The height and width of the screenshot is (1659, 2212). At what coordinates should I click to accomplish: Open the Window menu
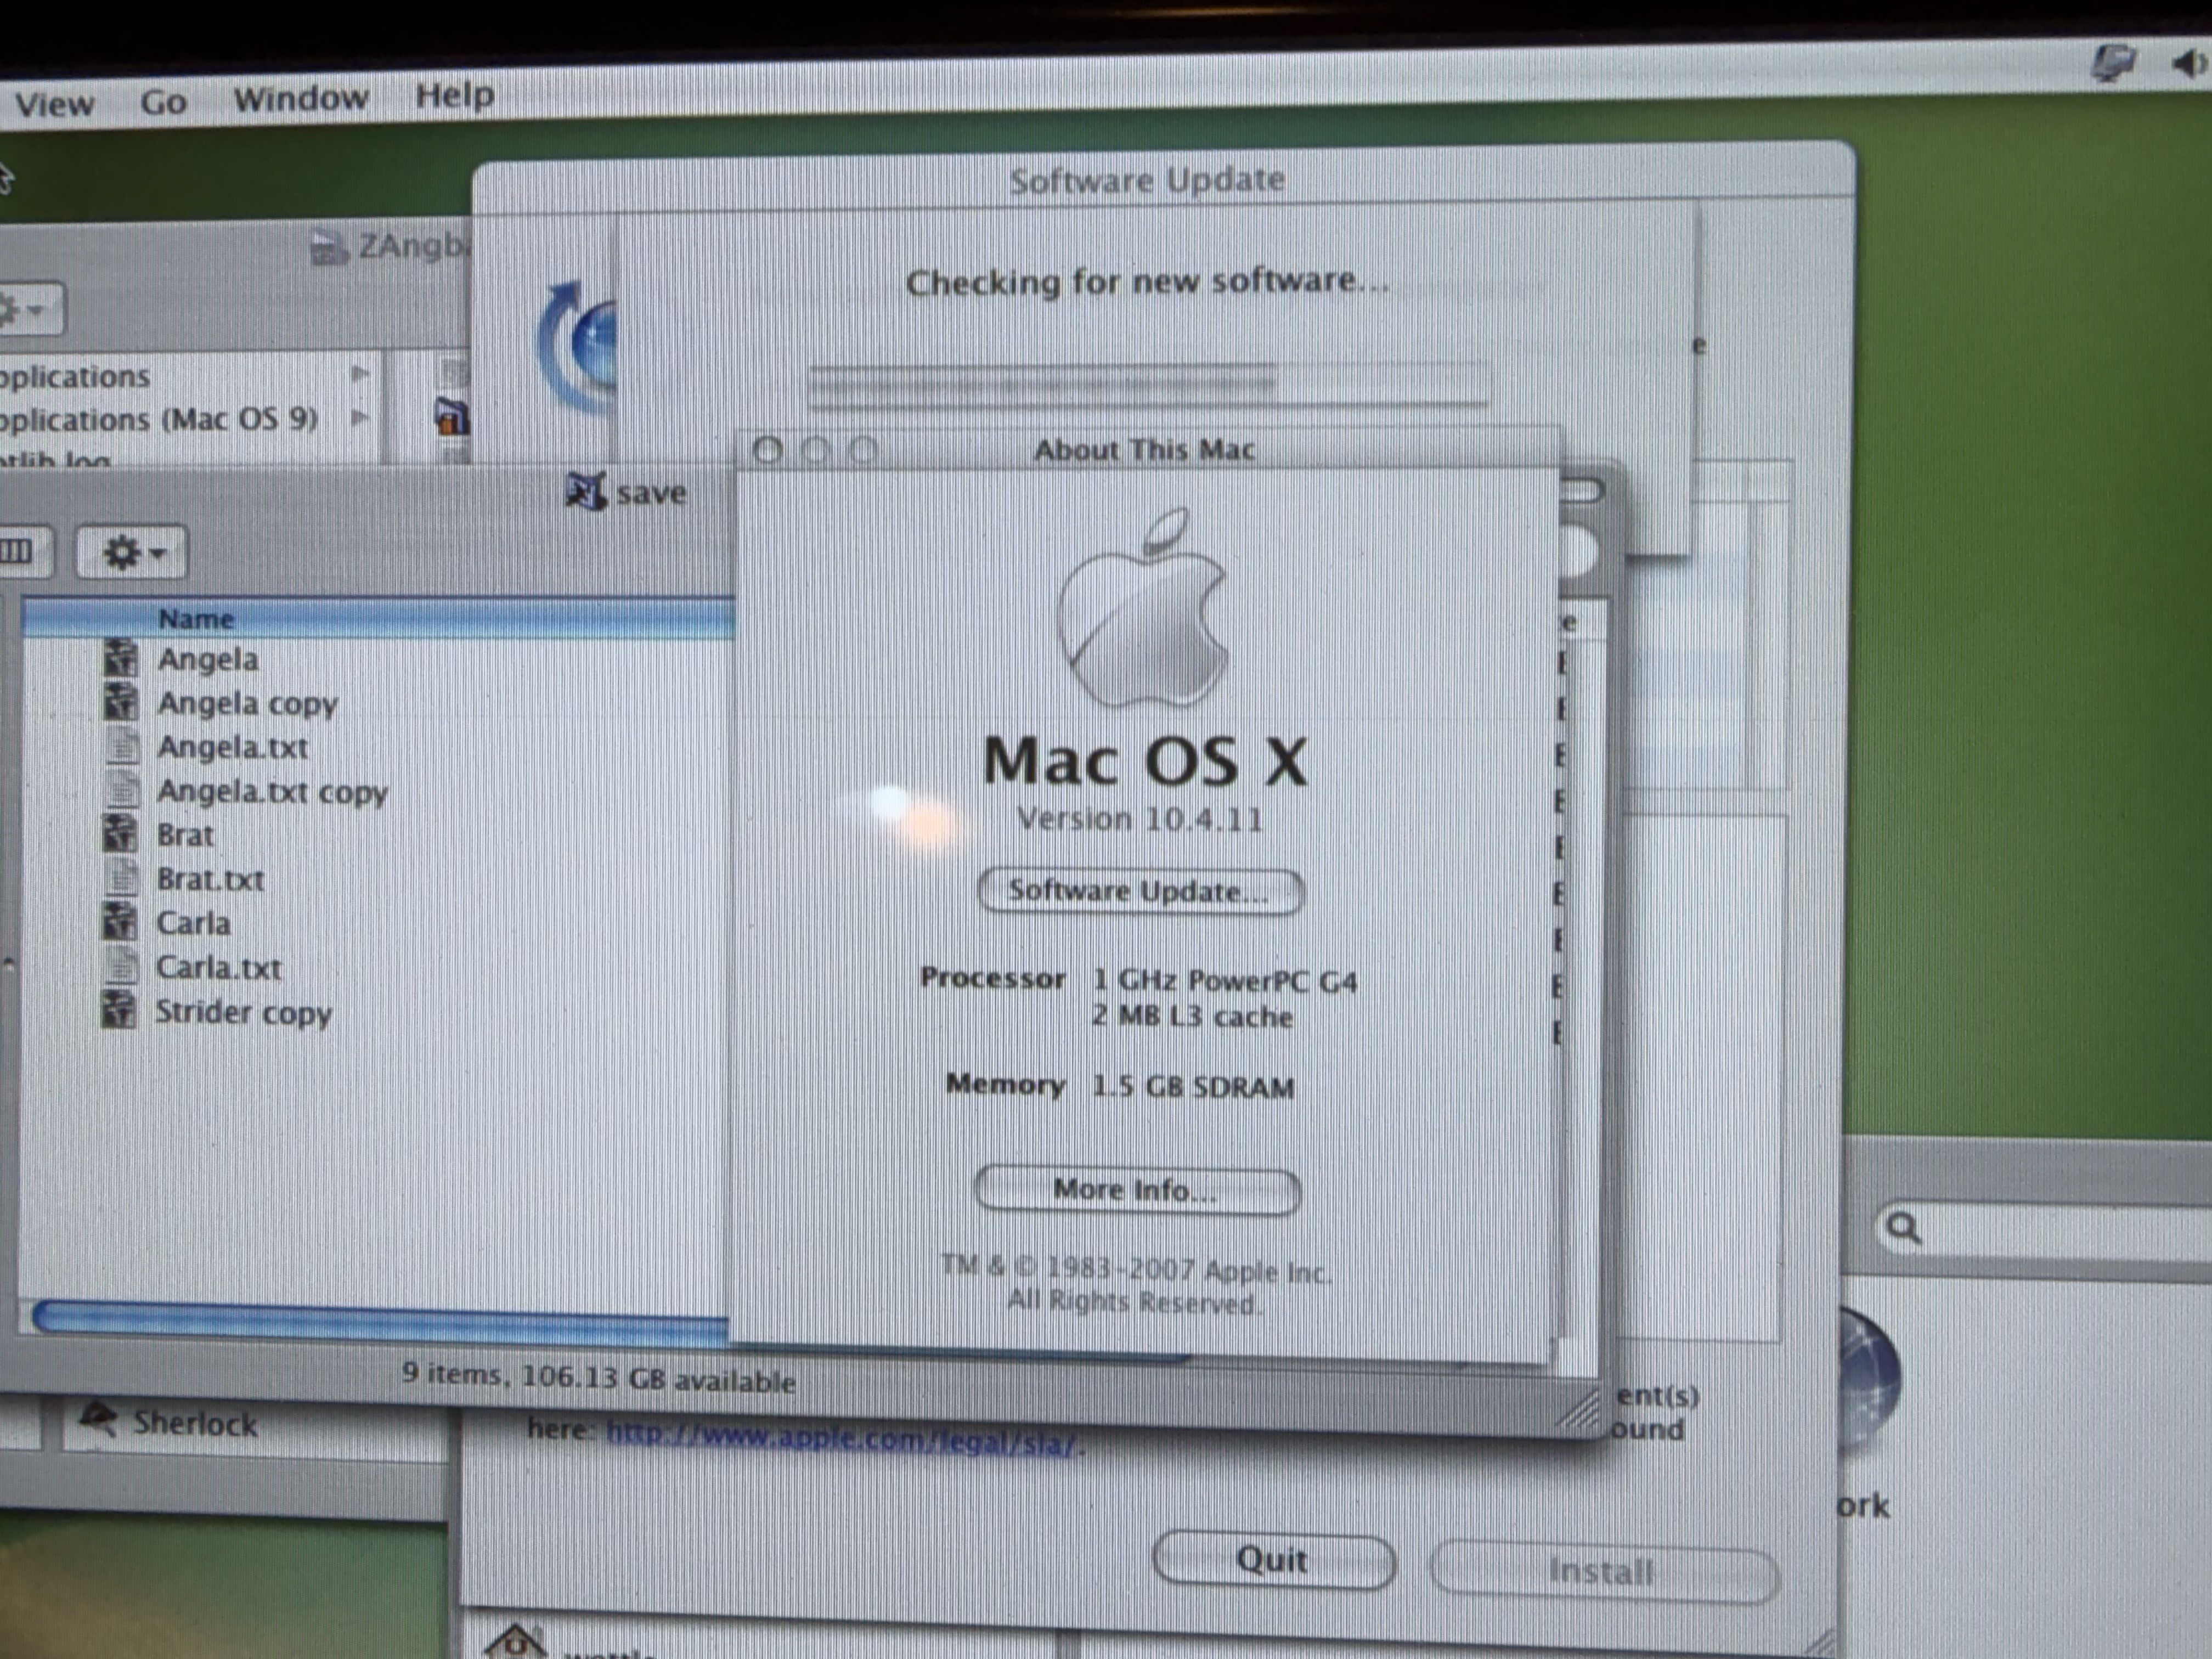(301, 99)
